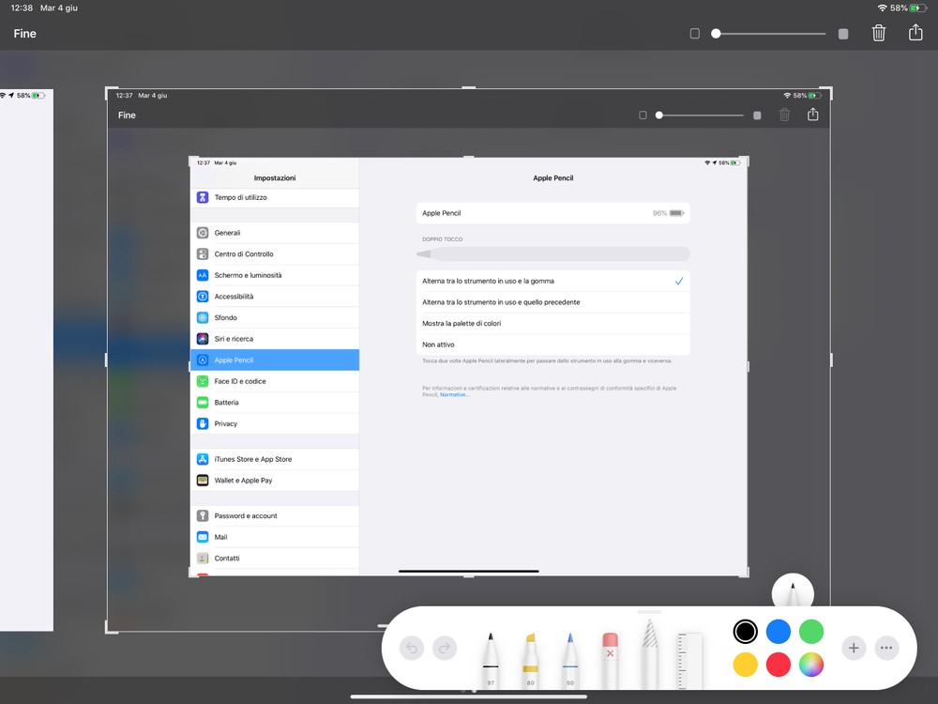The width and height of the screenshot is (938, 704).
Task: Switch to the previous screenshot thumbnail at left
Action: pyautogui.click(x=26, y=360)
